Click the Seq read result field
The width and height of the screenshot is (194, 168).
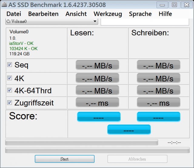point(97,65)
